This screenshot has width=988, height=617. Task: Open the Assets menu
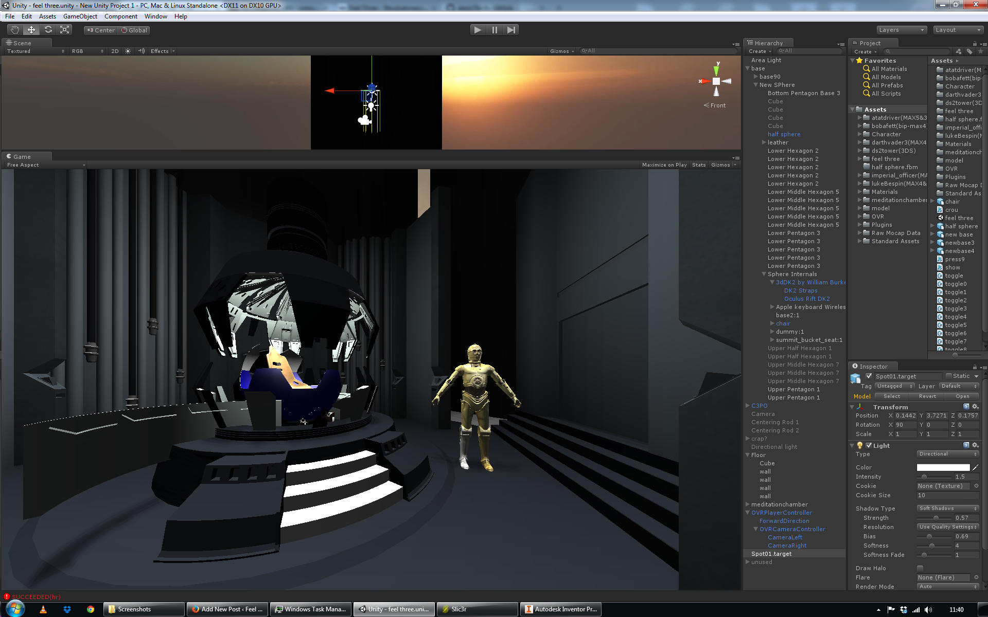(x=47, y=16)
